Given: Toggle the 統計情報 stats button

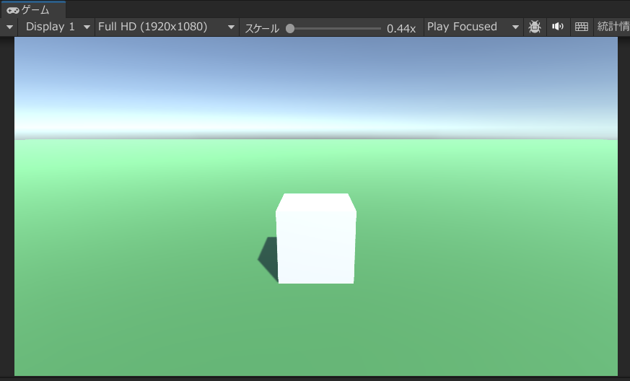Looking at the screenshot, I should point(613,27).
